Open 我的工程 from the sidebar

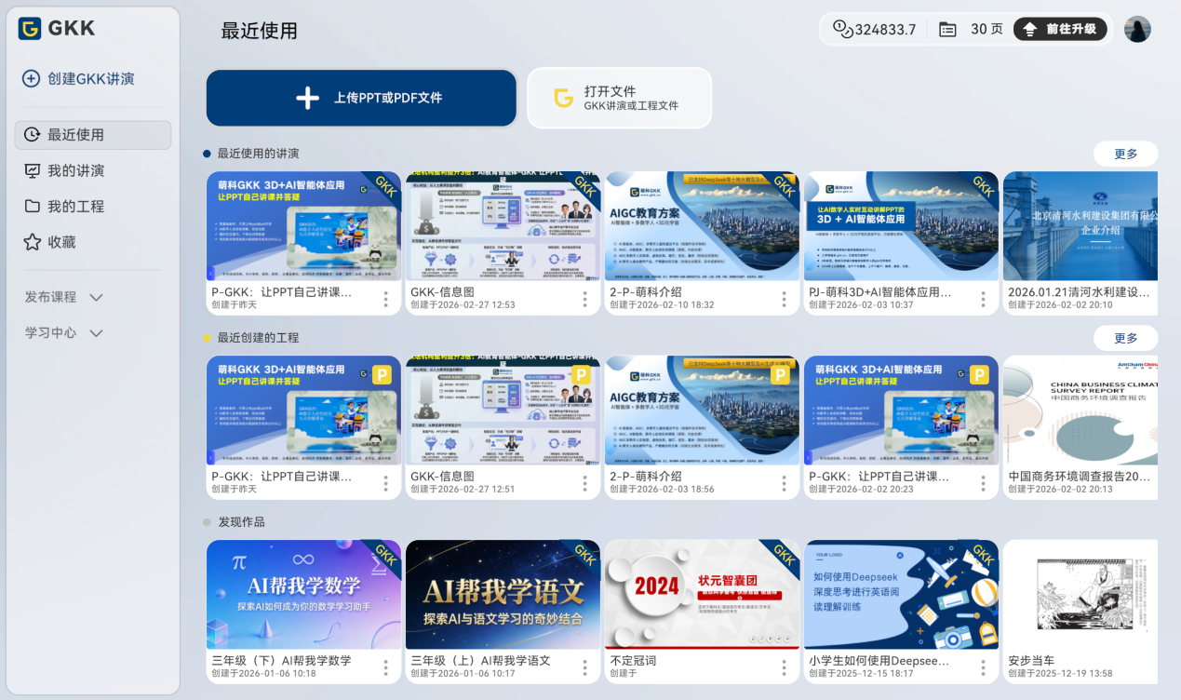(79, 206)
